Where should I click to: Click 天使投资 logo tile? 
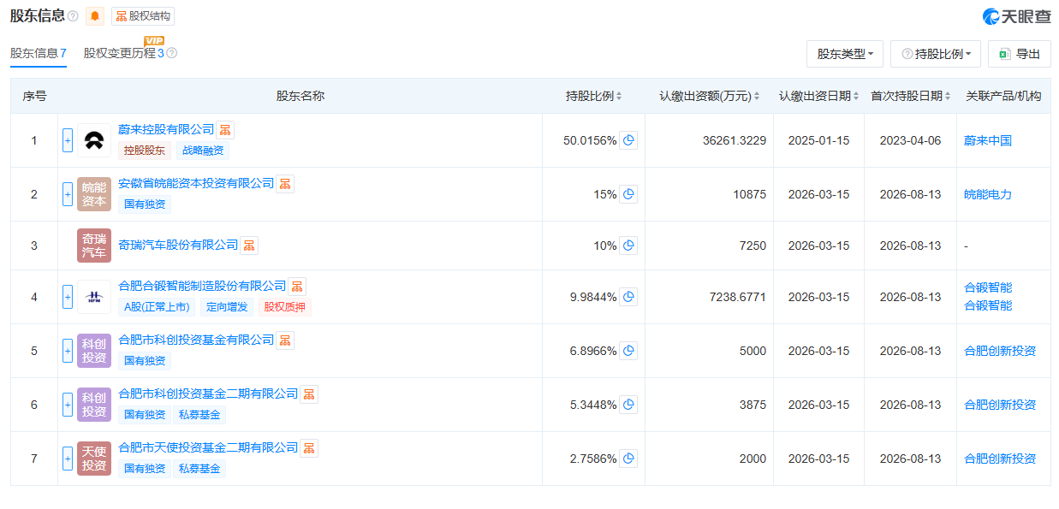point(94,459)
